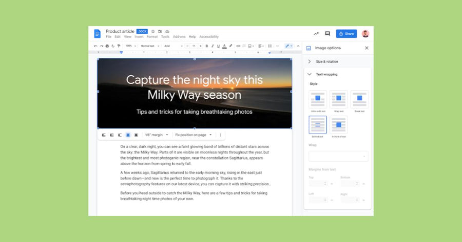Open the Arial font dropdown
This screenshot has width=462, height=242.
pyautogui.click(x=174, y=46)
